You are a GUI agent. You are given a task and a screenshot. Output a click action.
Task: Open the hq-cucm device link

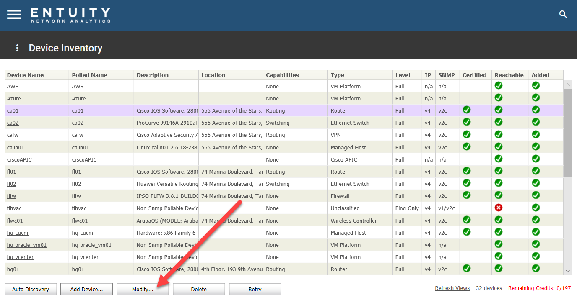pos(18,233)
